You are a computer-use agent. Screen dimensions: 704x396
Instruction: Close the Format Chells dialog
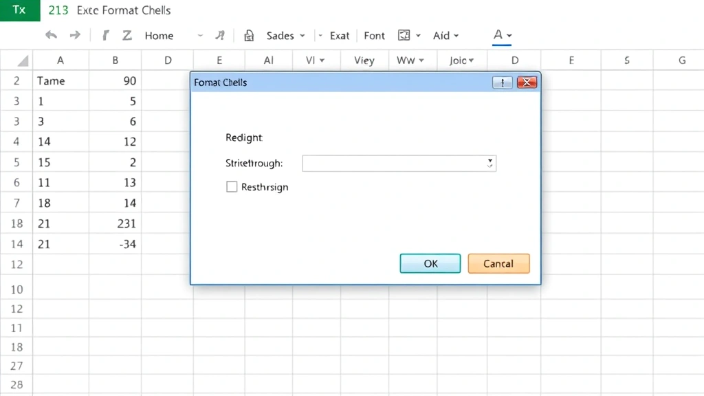pyautogui.click(x=526, y=82)
